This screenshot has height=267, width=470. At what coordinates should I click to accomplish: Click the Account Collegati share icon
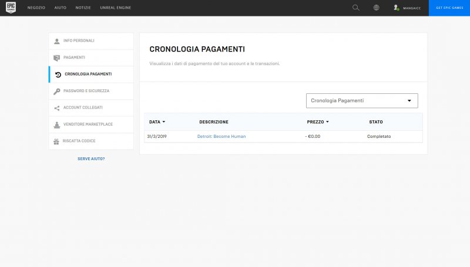[x=56, y=108]
